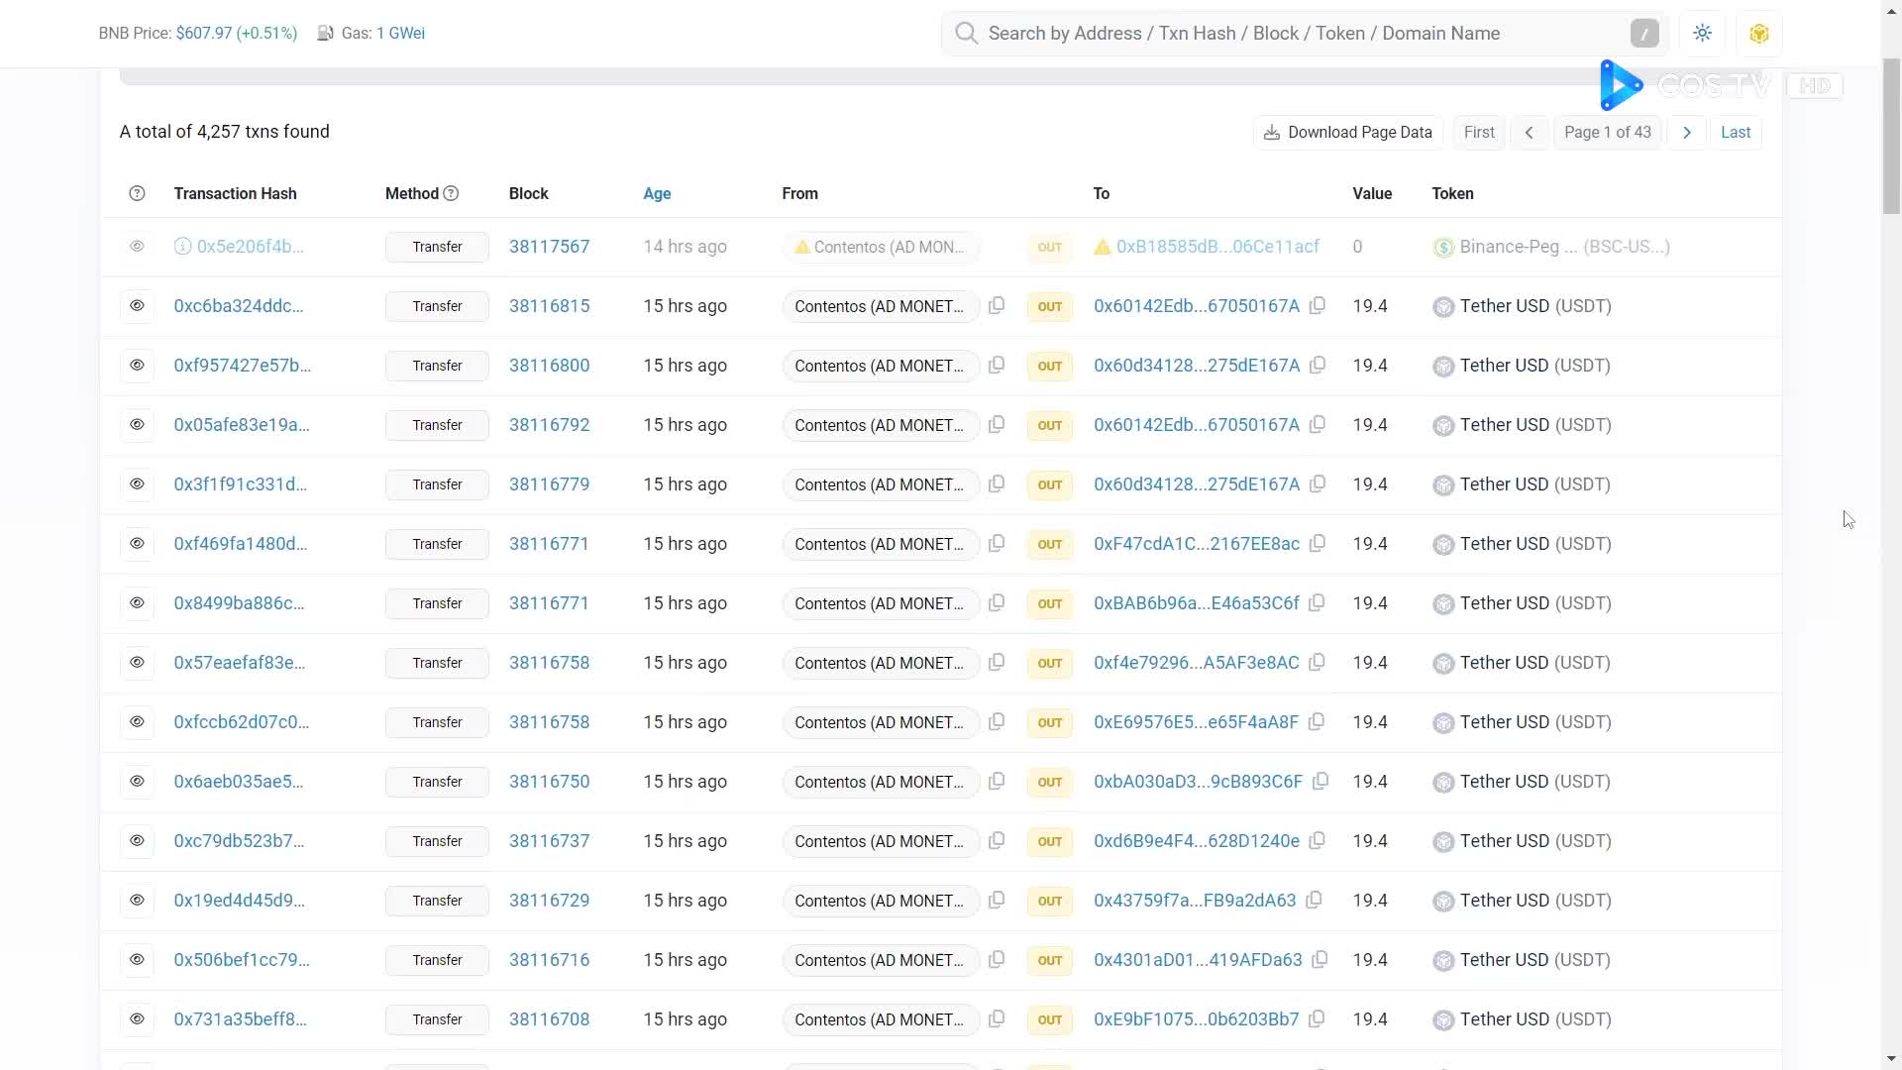Viewport: 1902px width, 1070px height.
Task: Go to previous page chevron
Action: click(x=1529, y=133)
